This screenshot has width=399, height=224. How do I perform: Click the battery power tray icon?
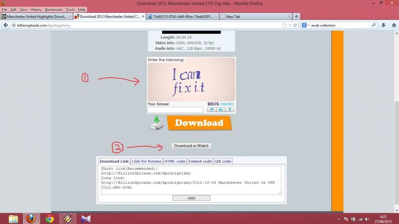[353, 219]
